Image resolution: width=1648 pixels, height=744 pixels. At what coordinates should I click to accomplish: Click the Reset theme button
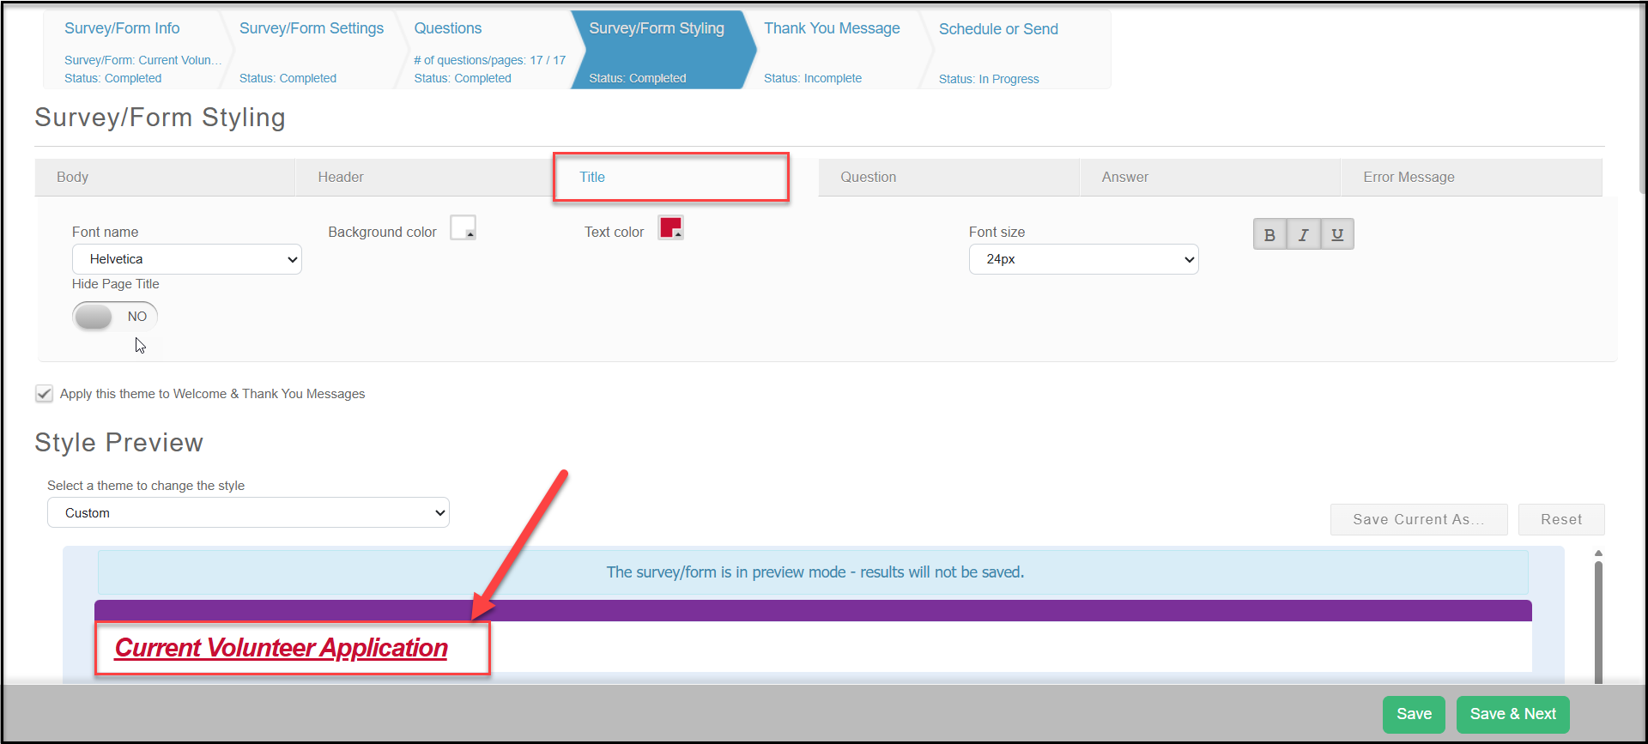[1560, 519]
